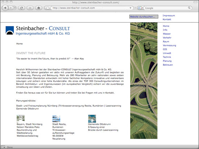Open the back/forward history dropdown arrow
Viewport: 199px width, 149px height.
coord(15,8)
